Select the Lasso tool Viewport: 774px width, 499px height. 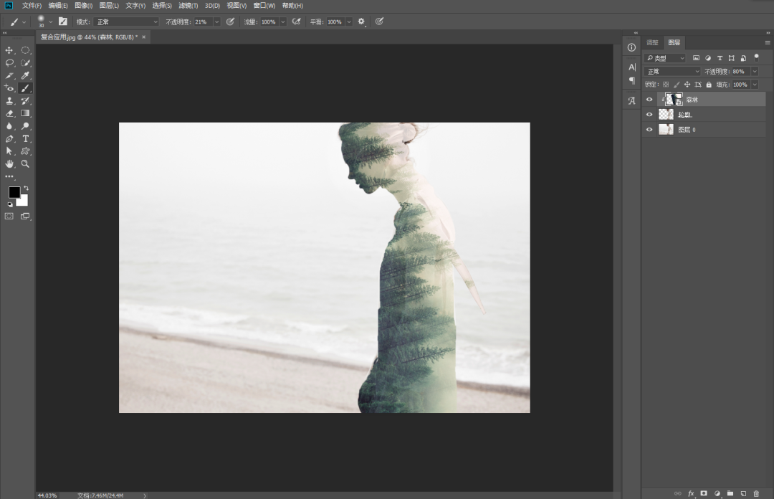9,63
